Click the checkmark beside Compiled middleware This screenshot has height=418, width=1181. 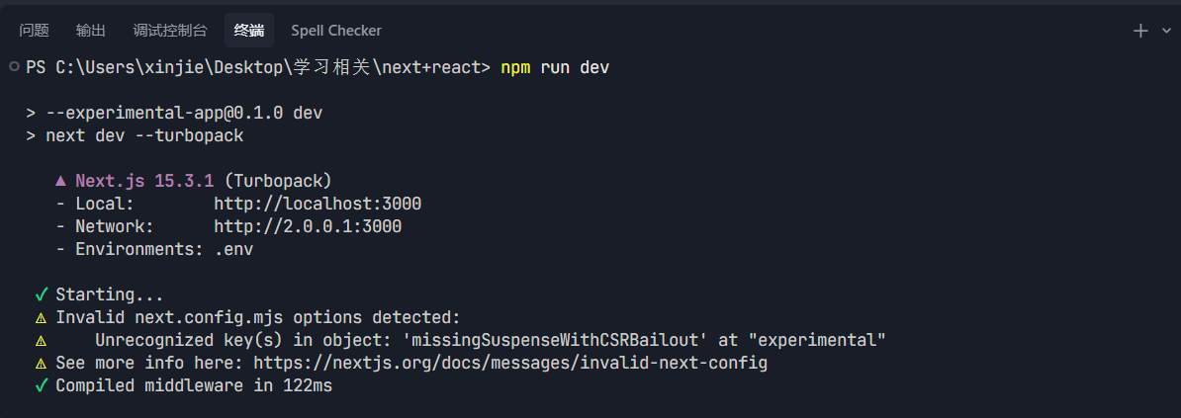point(42,385)
